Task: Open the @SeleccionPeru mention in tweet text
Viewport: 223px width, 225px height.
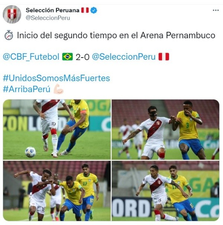Action: coord(124,56)
